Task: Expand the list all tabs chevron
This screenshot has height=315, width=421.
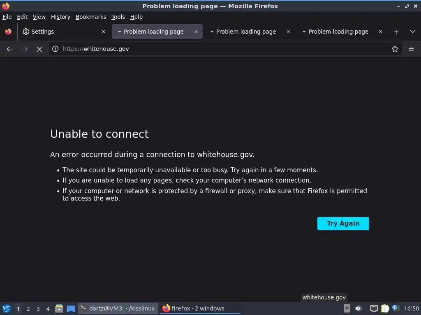Action: coord(413,32)
